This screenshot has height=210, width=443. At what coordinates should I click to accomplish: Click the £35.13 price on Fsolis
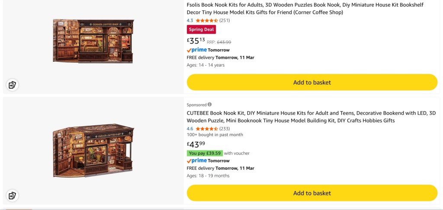pos(196,41)
